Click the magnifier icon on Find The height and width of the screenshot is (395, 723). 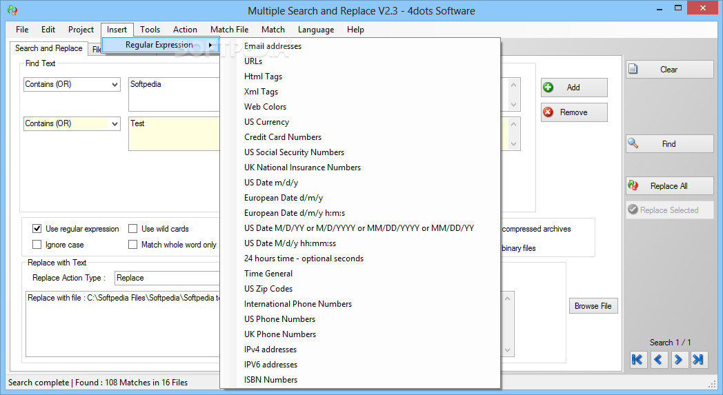(x=633, y=143)
